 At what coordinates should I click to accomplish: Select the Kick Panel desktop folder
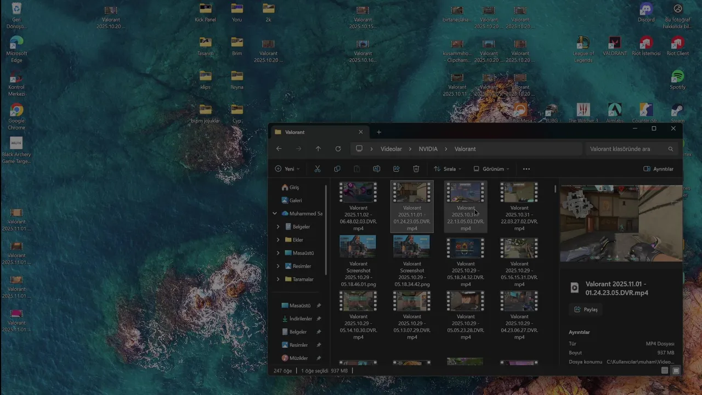(205, 13)
